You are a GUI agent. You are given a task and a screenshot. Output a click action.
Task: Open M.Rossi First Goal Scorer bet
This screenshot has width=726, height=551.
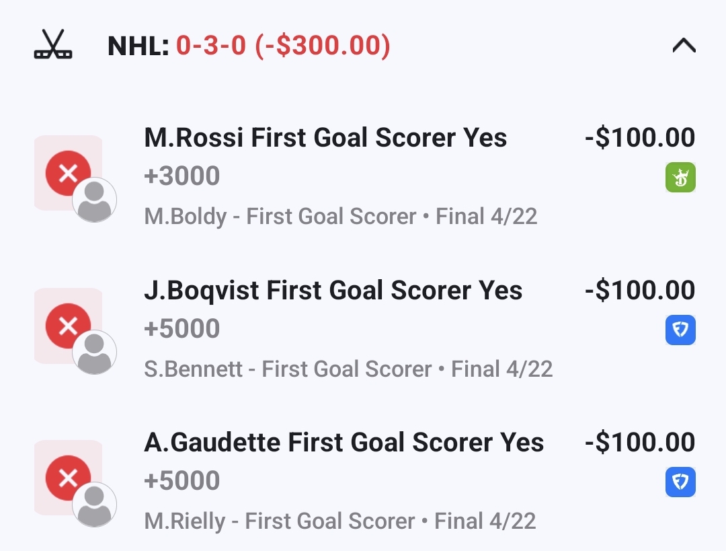(325, 138)
